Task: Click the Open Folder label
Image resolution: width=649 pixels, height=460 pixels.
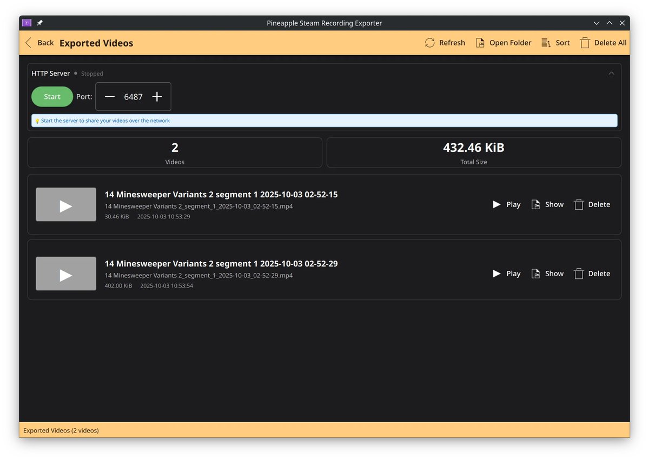Action: click(511, 43)
